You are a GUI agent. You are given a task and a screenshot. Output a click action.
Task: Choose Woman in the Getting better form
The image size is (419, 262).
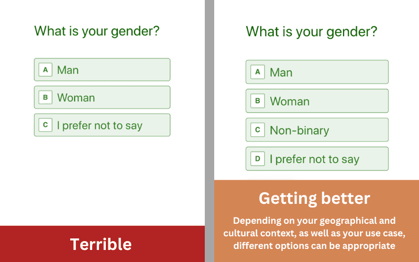pos(317,101)
